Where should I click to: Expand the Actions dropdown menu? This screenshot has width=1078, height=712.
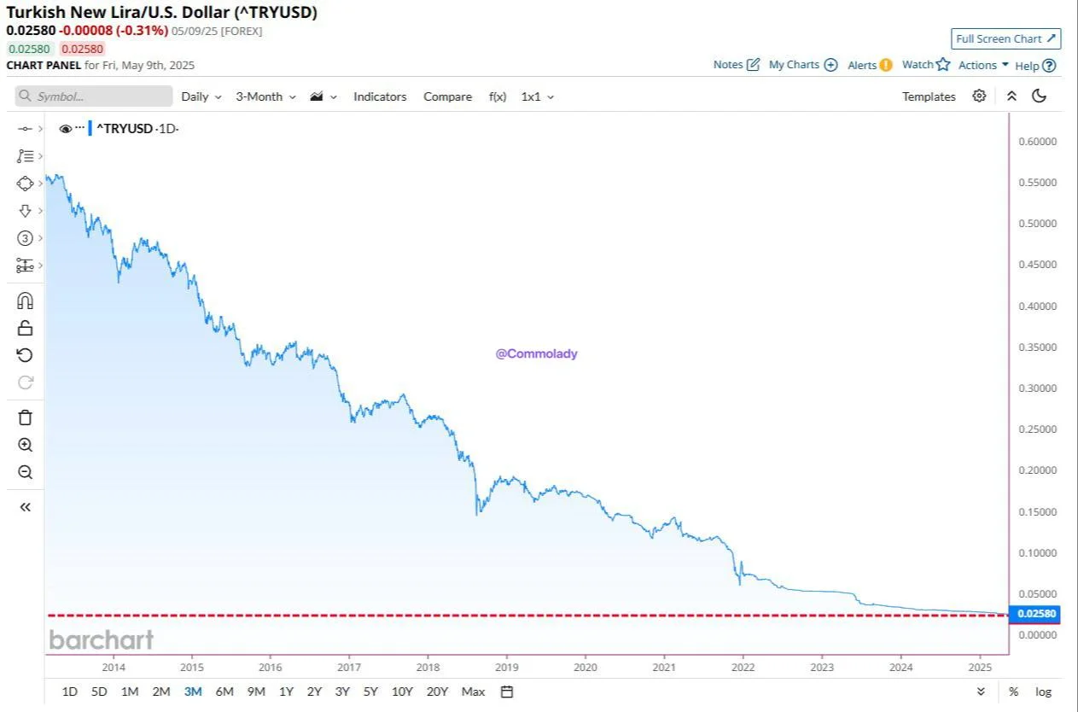pos(983,65)
